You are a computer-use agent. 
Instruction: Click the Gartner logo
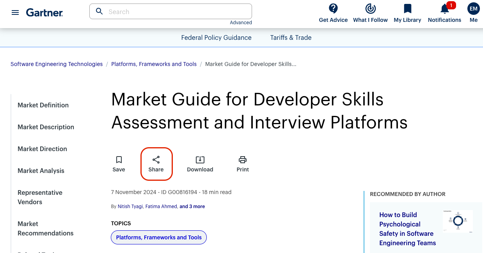click(44, 12)
